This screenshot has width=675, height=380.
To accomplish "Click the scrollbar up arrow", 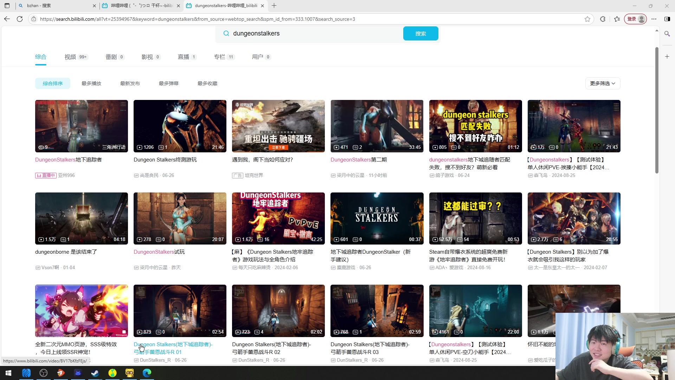I will pos(657,31).
